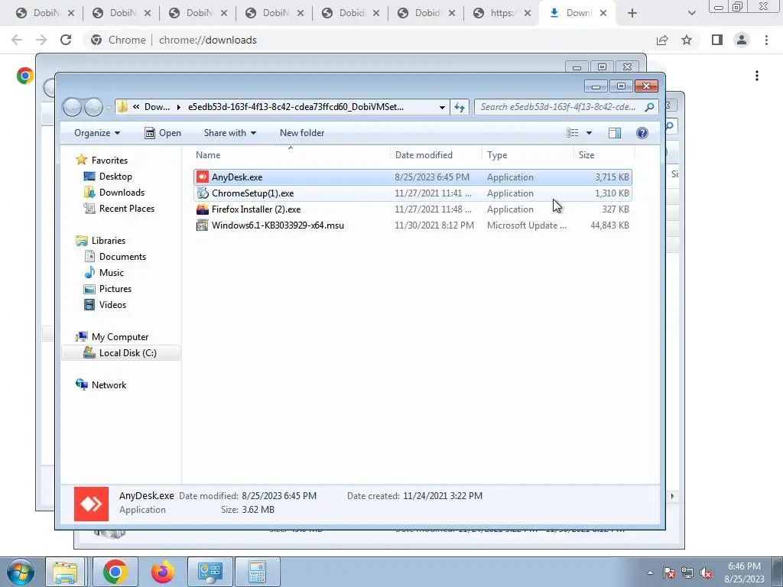
Task: Click the AnyDesk red file icon in list
Action: pyautogui.click(x=202, y=177)
